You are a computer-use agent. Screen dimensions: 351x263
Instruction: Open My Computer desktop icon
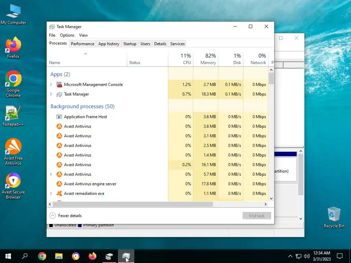tap(13, 14)
